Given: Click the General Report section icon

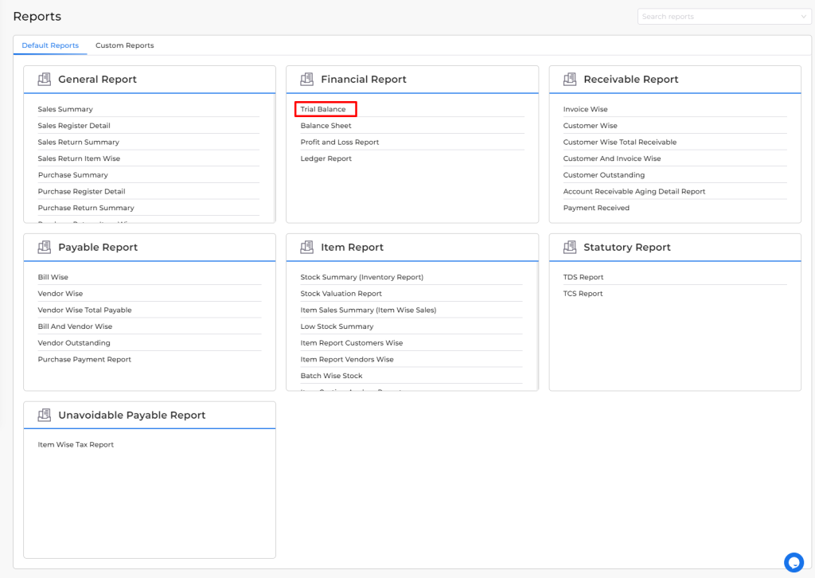Looking at the screenshot, I should tap(45, 79).
